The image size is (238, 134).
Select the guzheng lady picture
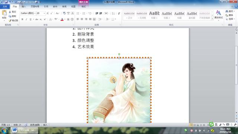(x=119, y=90)
